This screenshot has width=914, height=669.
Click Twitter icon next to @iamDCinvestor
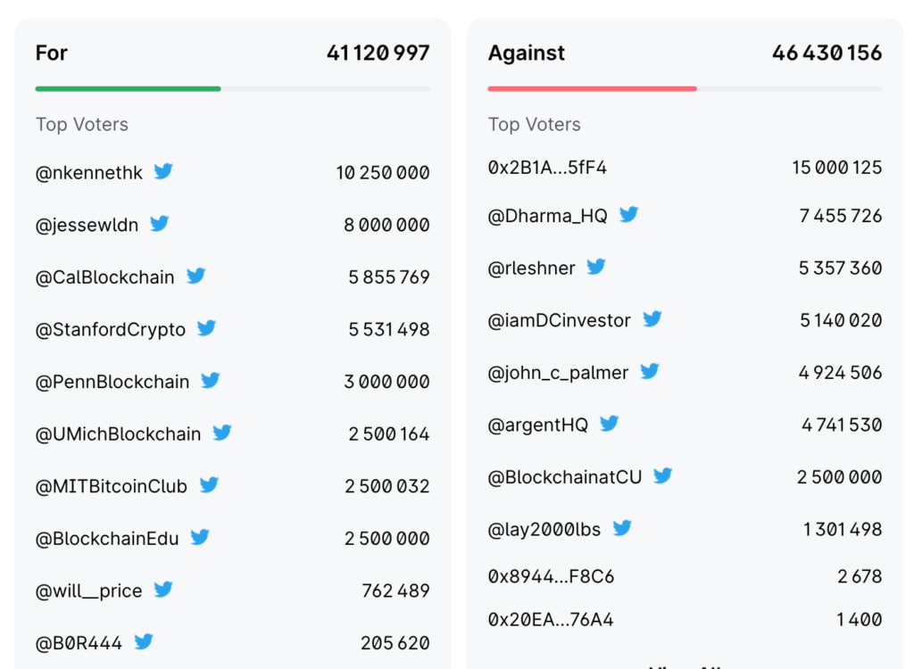(652, 318)
